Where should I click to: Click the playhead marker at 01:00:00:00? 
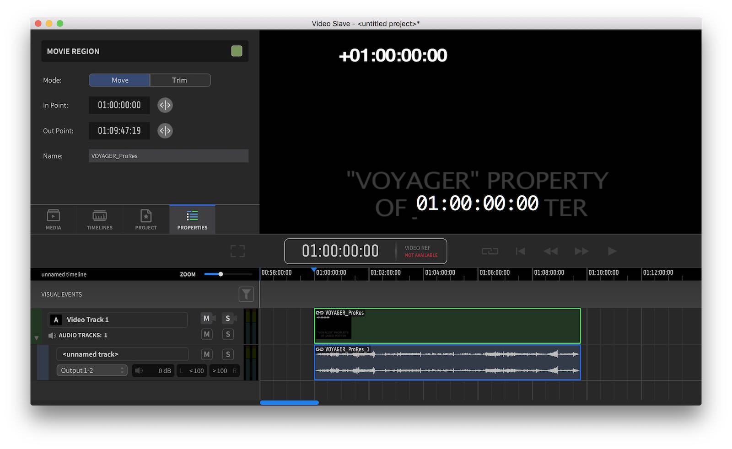tap(314, 271)
